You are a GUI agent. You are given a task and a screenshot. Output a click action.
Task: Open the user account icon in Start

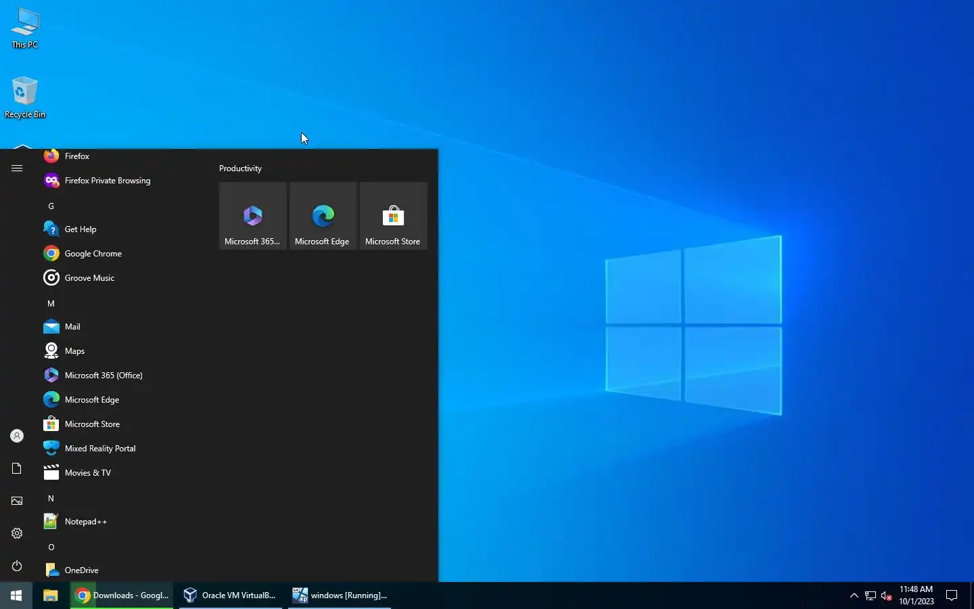[x=17, y=436]
